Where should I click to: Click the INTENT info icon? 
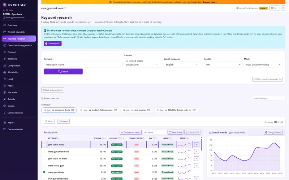coord(171,139)
